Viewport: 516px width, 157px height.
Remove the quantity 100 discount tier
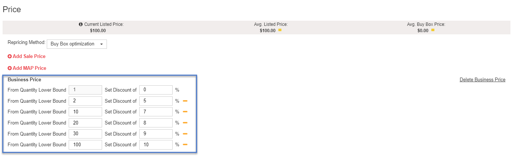[185, 144]
